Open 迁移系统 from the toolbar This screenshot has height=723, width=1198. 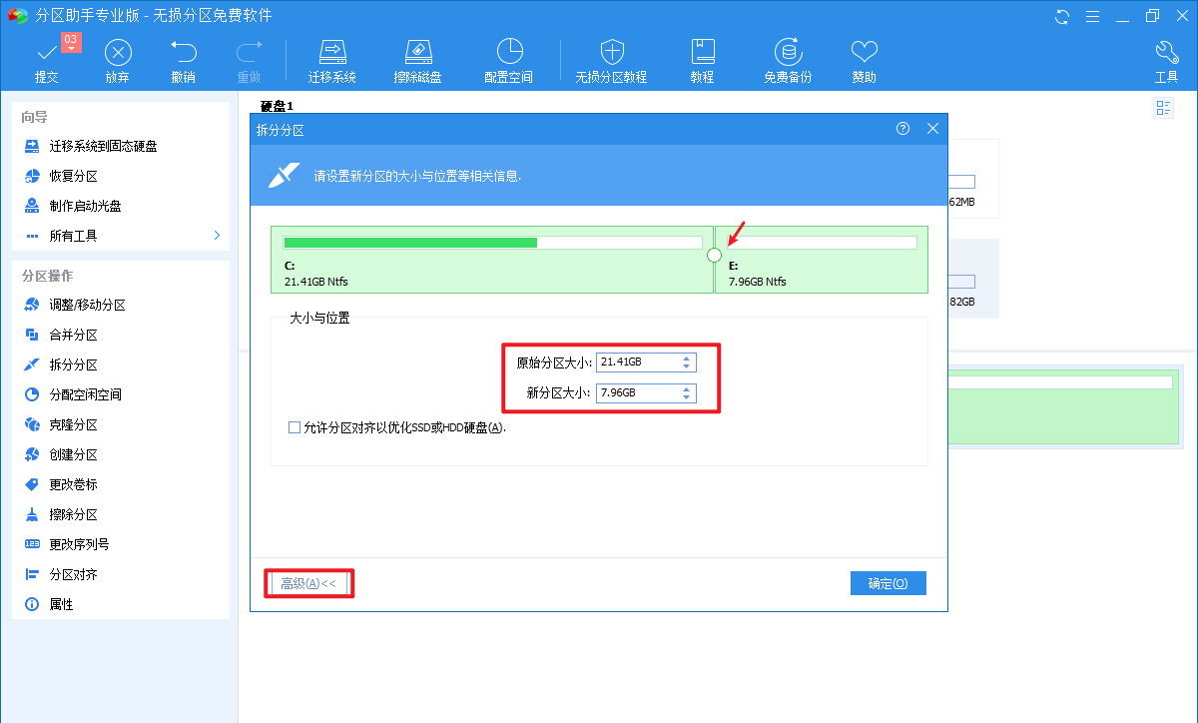click(x=332, y=62)
